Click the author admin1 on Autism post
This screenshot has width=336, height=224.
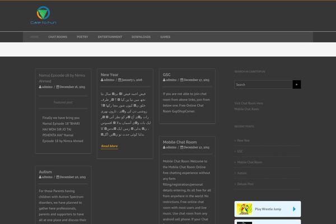click(46, 177)
